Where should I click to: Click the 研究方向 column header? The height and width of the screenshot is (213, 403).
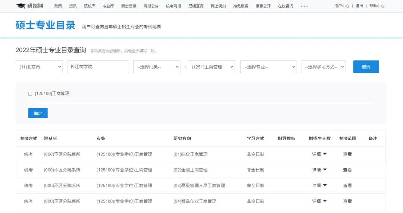click(182, 138)
